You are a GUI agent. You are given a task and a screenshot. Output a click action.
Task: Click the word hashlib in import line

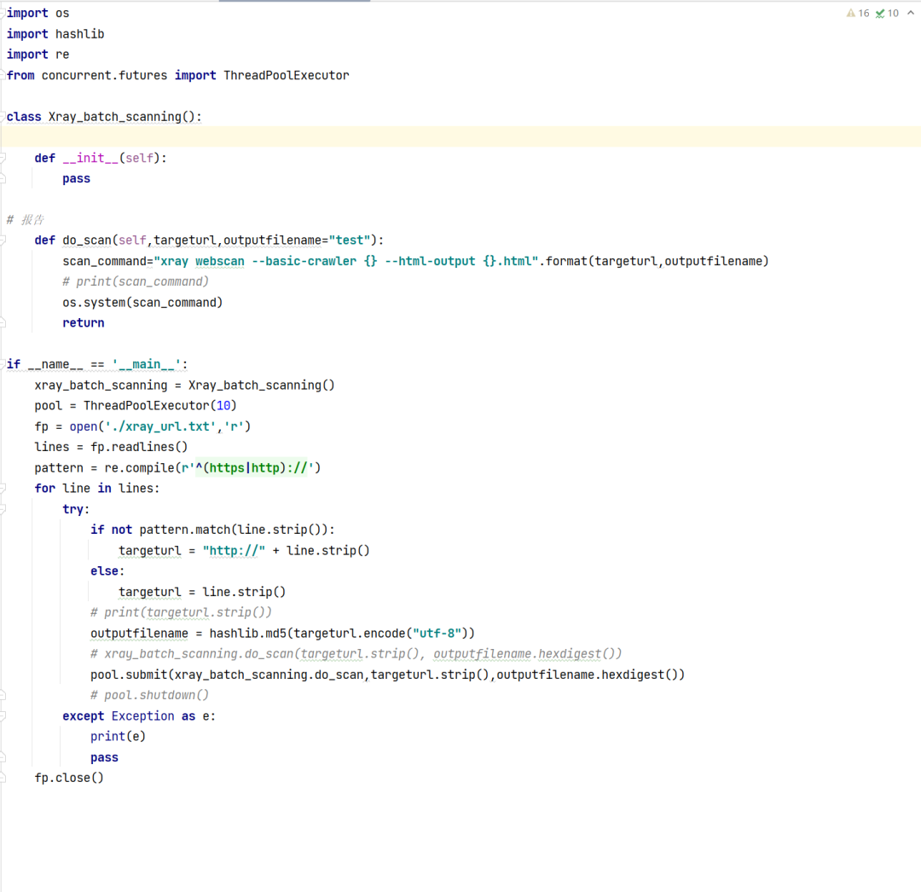coord(80,34)
